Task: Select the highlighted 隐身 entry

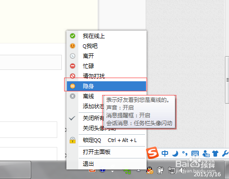Action: [x=107, y=86]
